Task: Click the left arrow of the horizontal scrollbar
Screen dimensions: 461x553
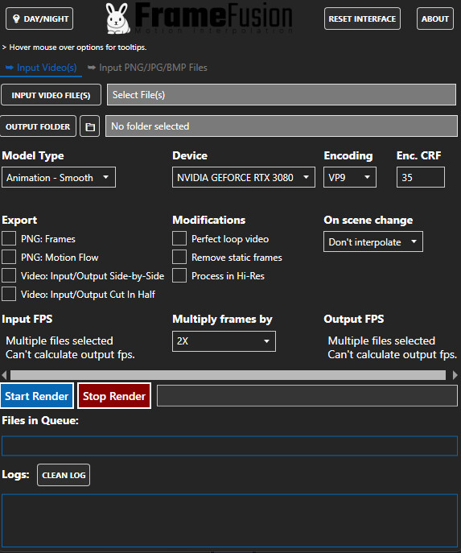Action: click(4, 375)
